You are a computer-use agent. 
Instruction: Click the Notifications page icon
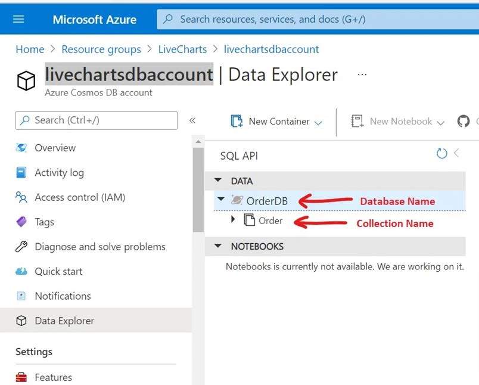21,296
